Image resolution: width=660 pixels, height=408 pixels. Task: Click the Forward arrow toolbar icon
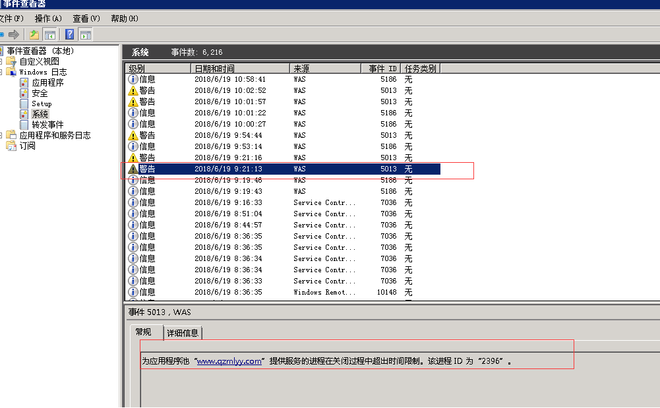pos(14,34)
